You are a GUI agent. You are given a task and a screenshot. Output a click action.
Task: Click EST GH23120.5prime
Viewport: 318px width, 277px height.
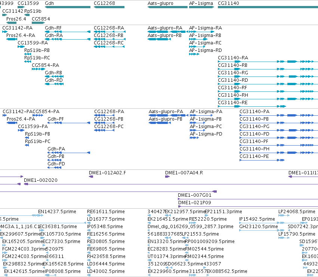click(258, 227)
